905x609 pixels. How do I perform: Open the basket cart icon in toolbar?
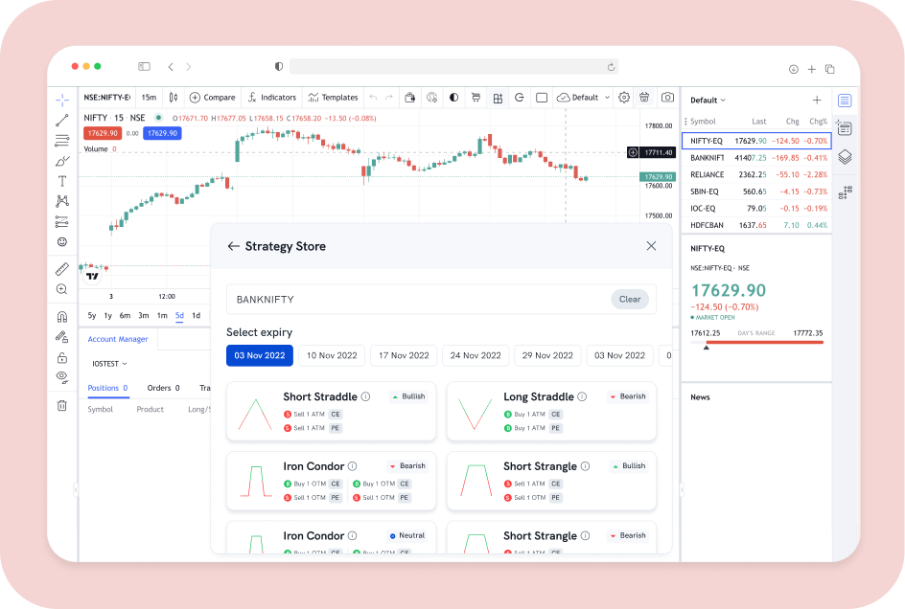(476, 98)
